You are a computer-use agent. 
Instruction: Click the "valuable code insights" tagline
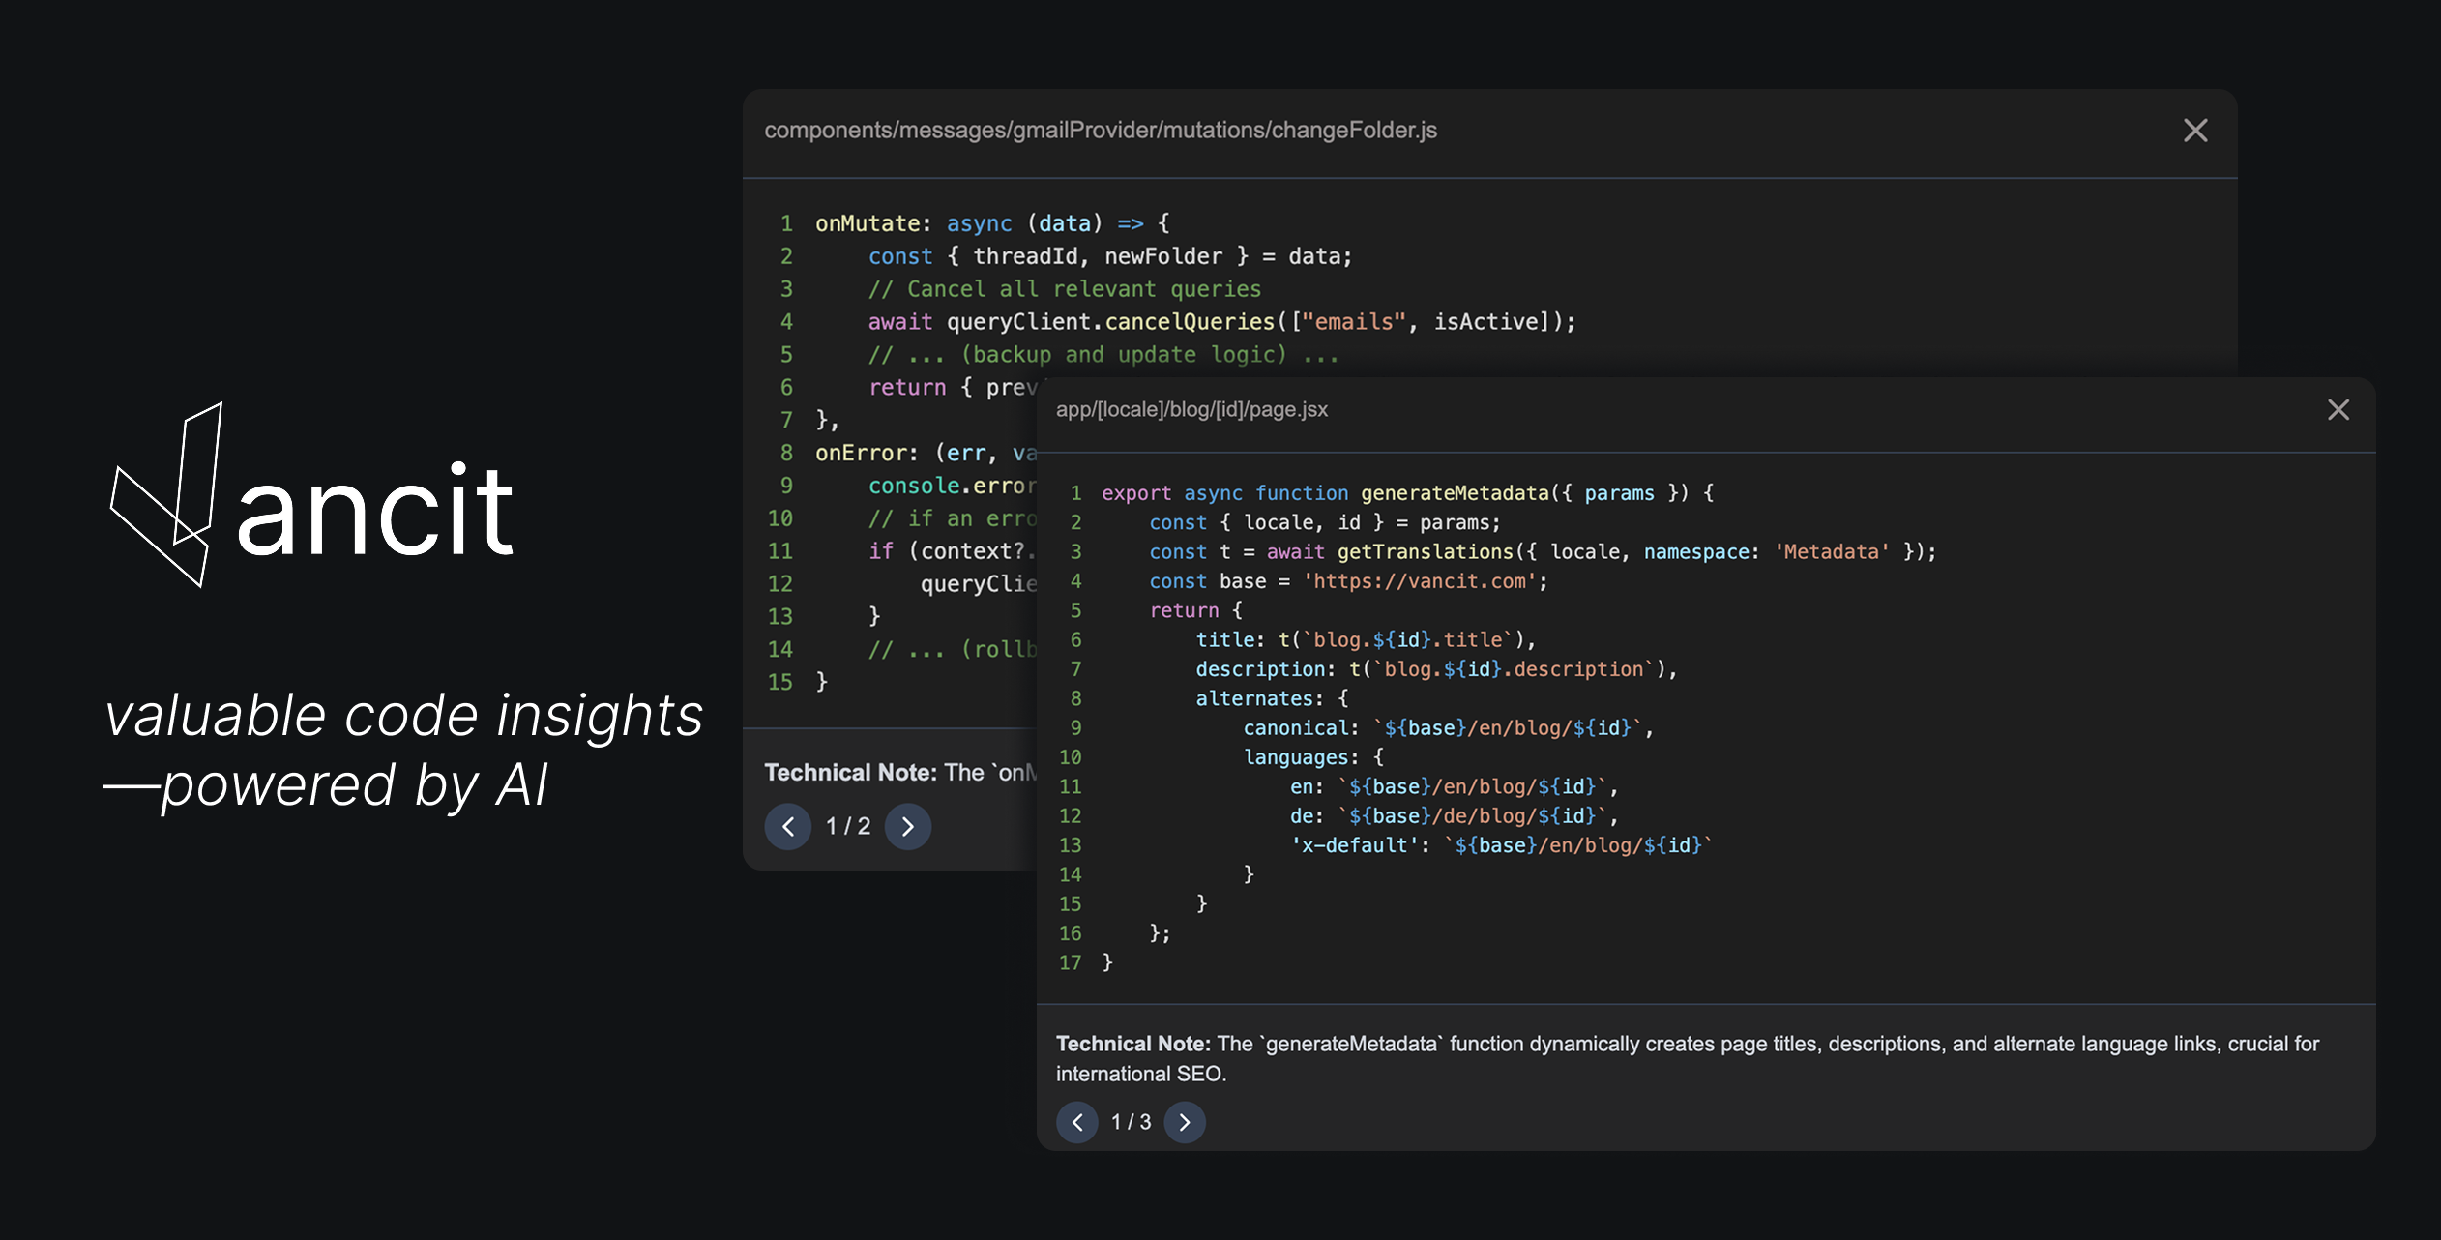pyautogui.click(x=403, y=716)
